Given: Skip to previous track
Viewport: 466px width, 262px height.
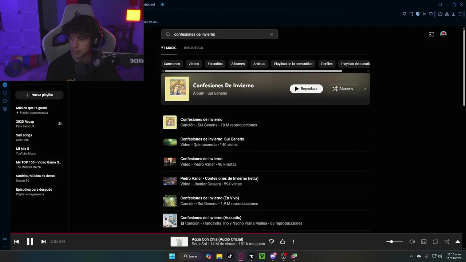Looking at the screenshot, I should [16, 242].
